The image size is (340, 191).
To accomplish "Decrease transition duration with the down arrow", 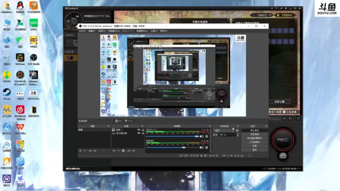I will click(238, 135).
